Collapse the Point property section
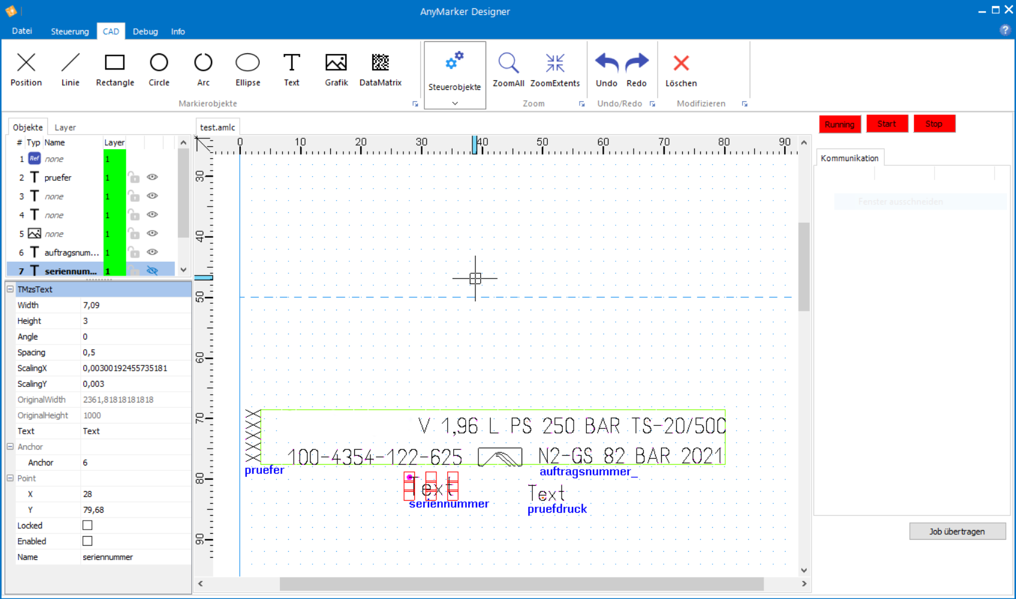Viewport: 1016px width, 599px height. click(x=10, y=478)
